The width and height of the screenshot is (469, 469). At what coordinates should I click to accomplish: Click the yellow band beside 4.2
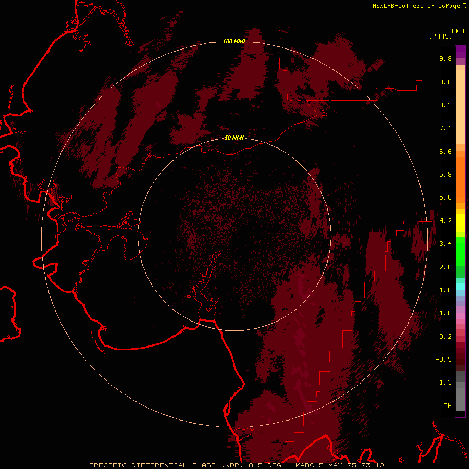pyautogui.click(x=460, y=223)
